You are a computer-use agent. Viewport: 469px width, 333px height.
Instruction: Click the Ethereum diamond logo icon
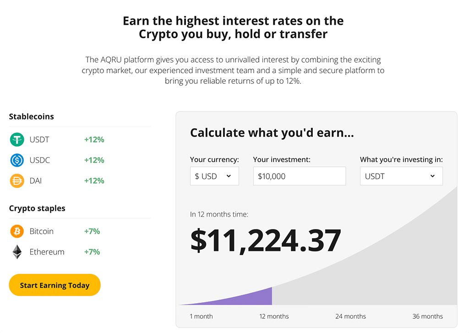(17, 252)
